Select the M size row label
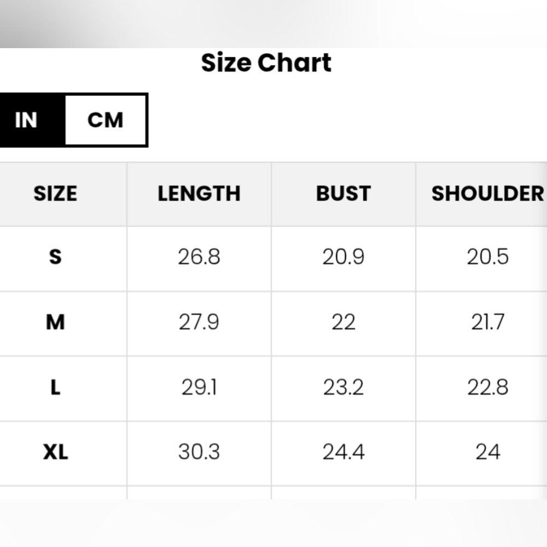Viewport: 547px width, 547px height. [x=55, y=322]
